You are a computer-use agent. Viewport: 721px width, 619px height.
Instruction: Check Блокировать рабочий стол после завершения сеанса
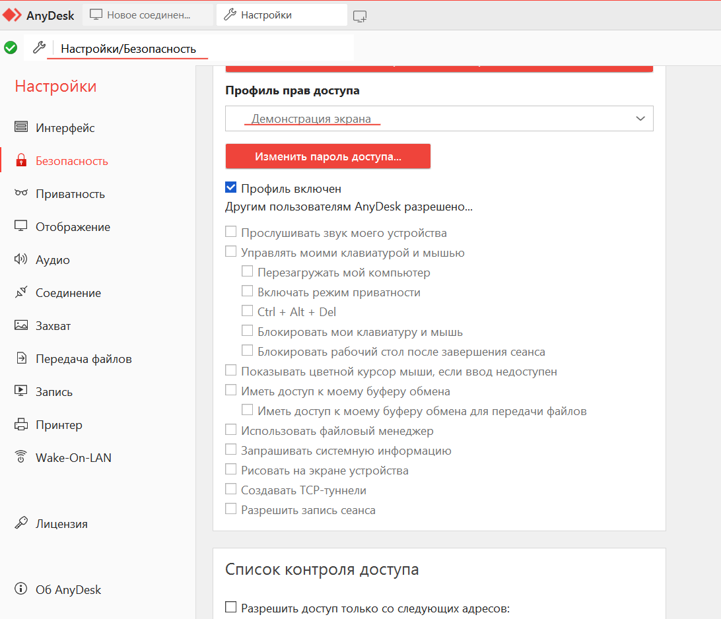pyautogui.click(x=248, y=350)
